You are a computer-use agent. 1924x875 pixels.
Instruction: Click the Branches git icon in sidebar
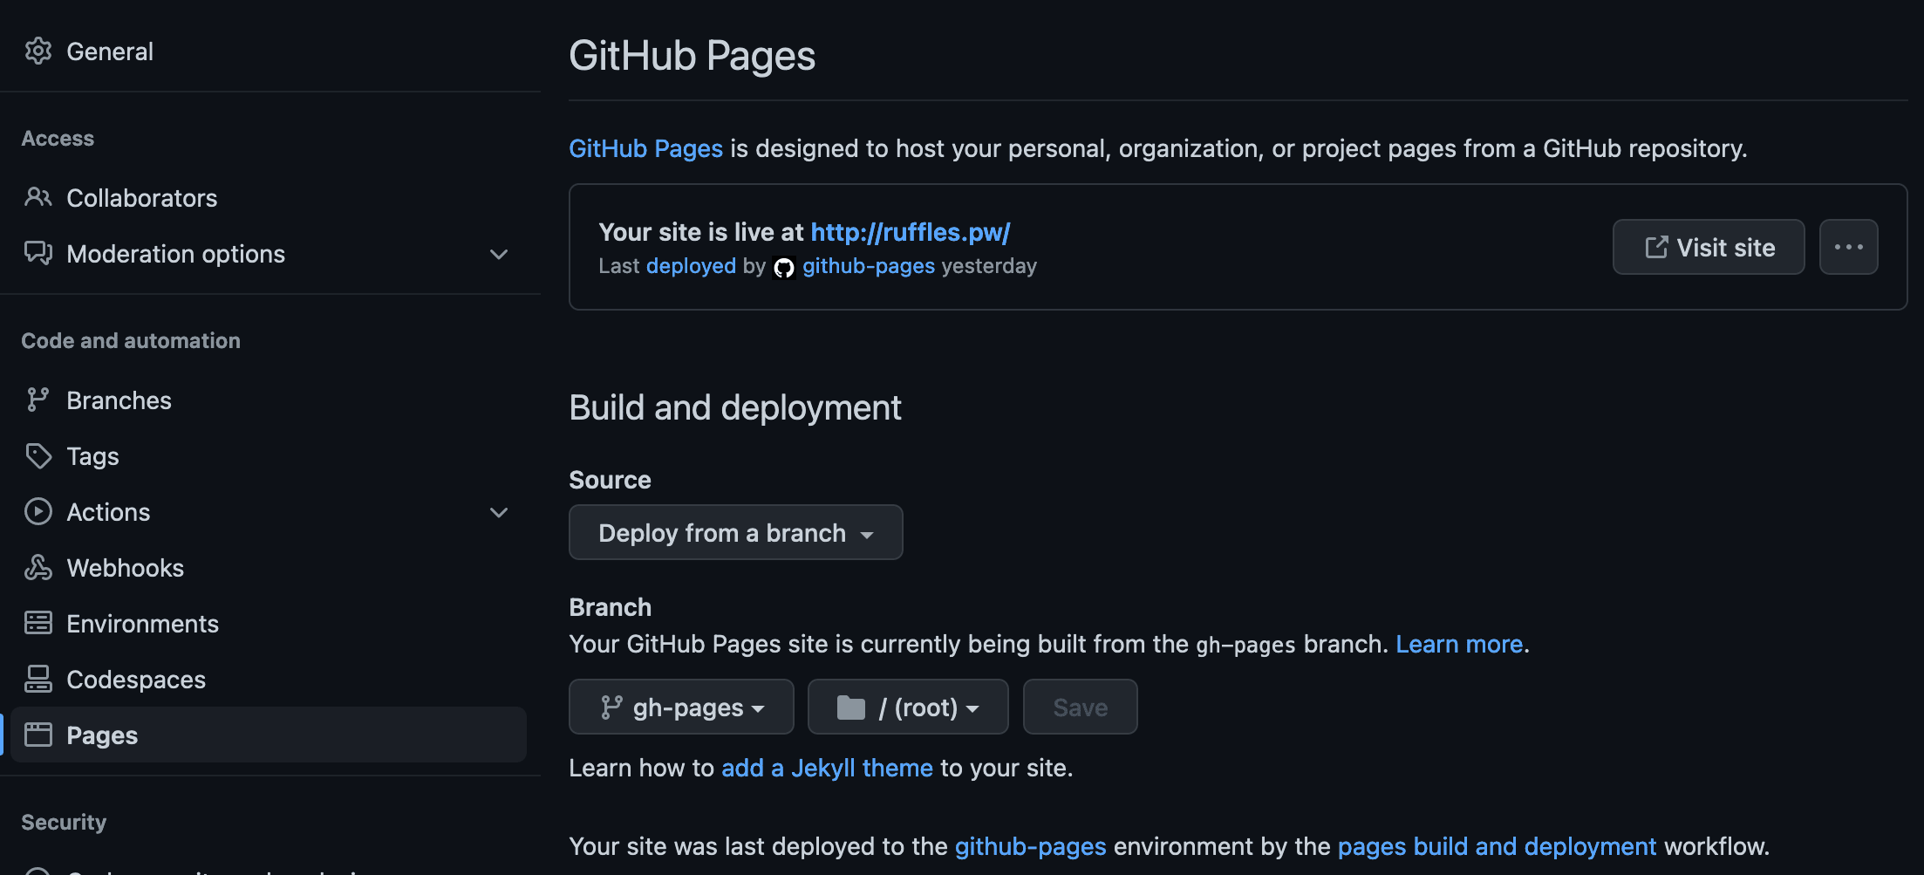click(38, 400)
